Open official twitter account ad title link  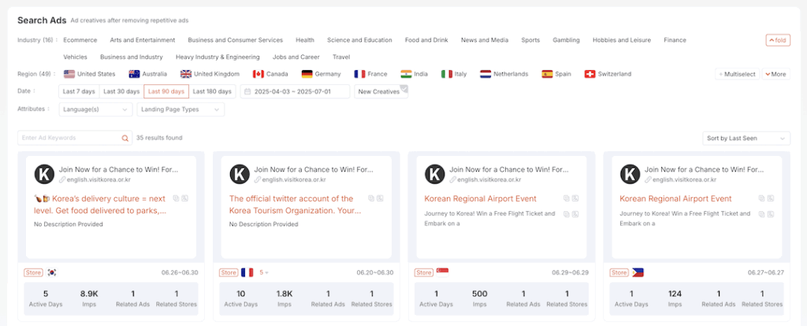[295, 205]
